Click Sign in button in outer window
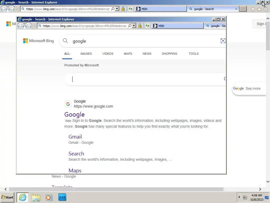 (259, 24)
